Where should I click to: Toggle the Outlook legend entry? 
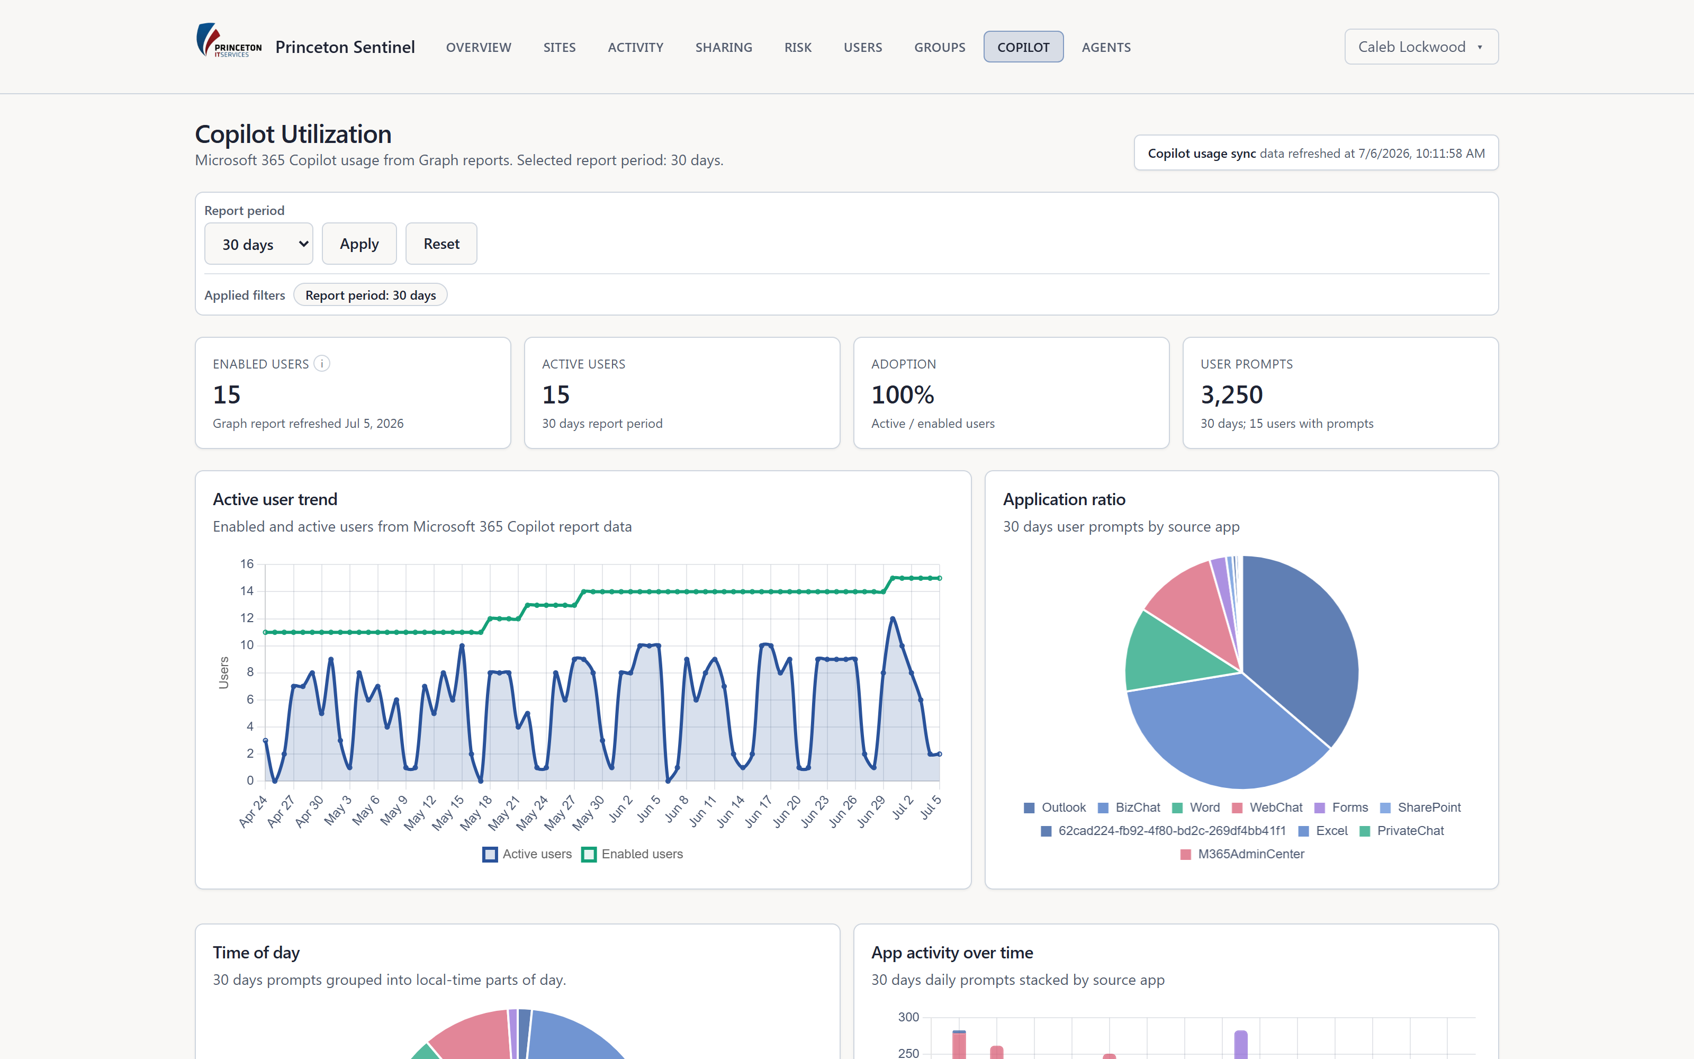[x=1054, y=807]
